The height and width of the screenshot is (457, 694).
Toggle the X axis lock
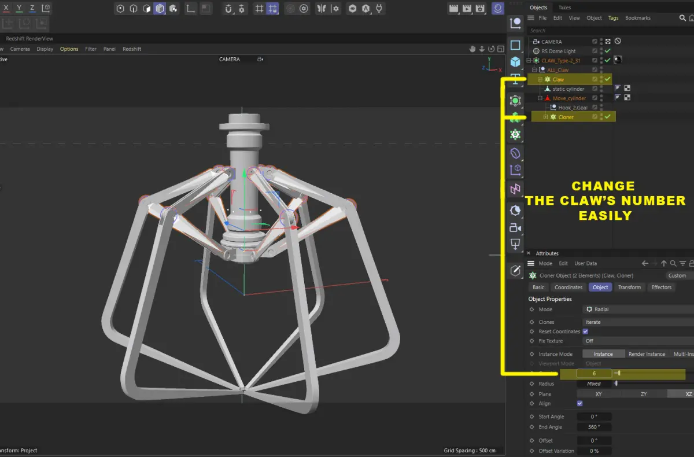coord(6,9)
